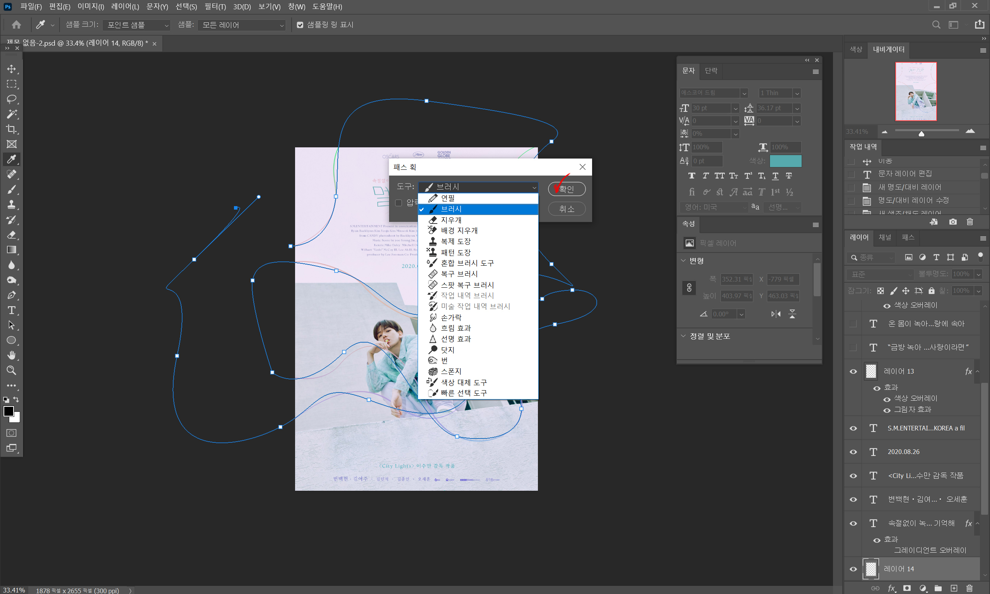
Task: Click the 취소 button
Action: tap(567, 208)
